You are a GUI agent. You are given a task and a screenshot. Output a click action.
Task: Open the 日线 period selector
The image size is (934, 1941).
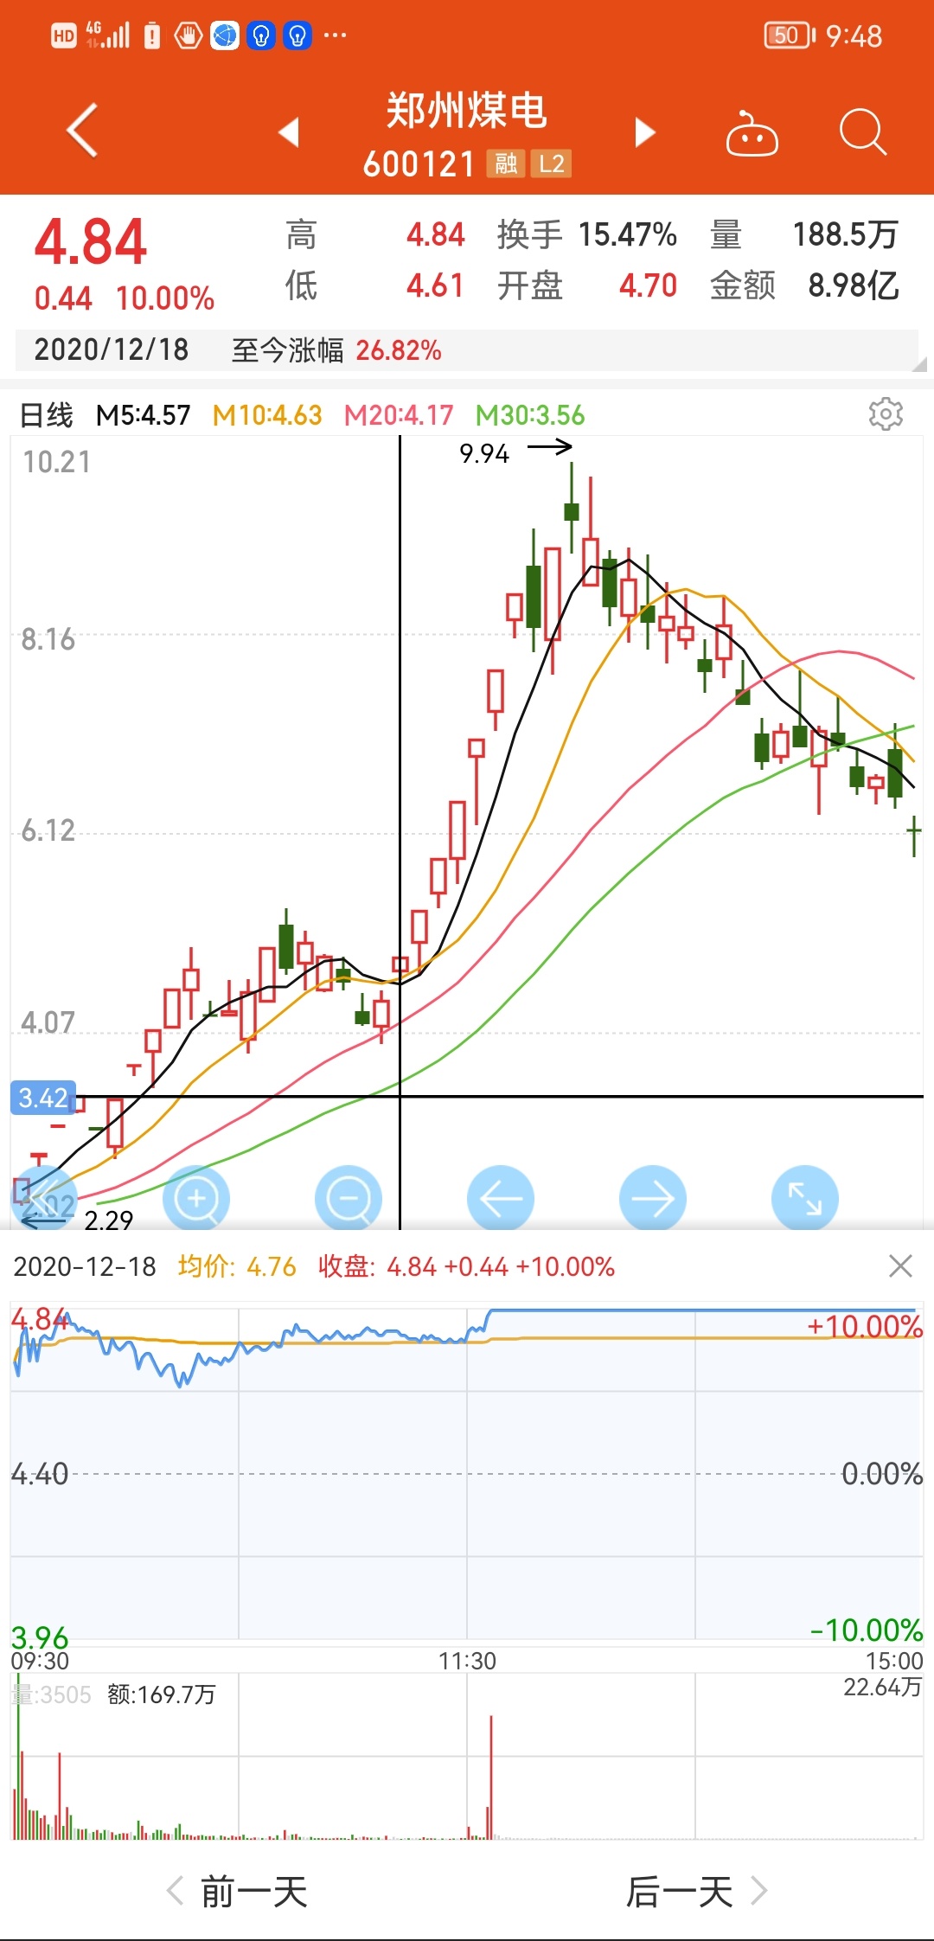point(47,415)
